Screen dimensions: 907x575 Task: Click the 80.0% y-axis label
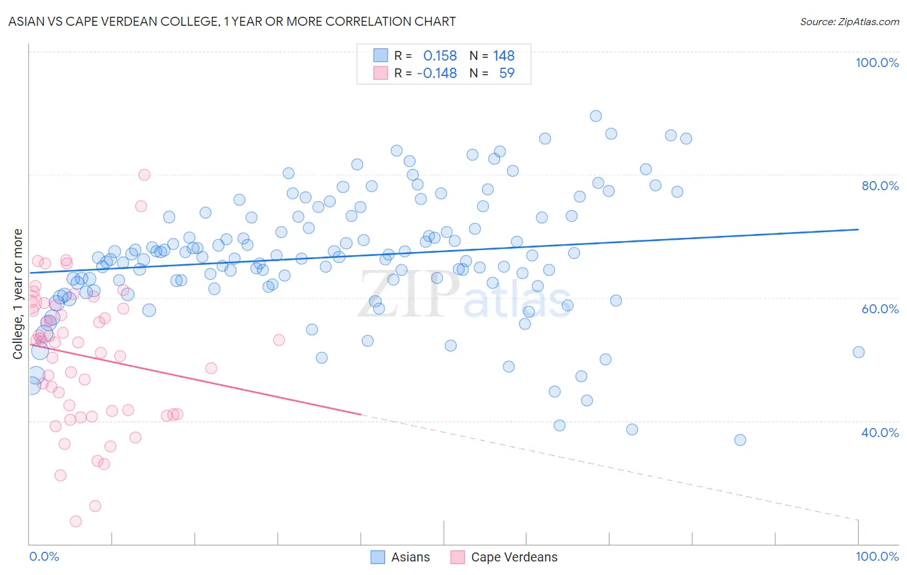pos(880,186)
